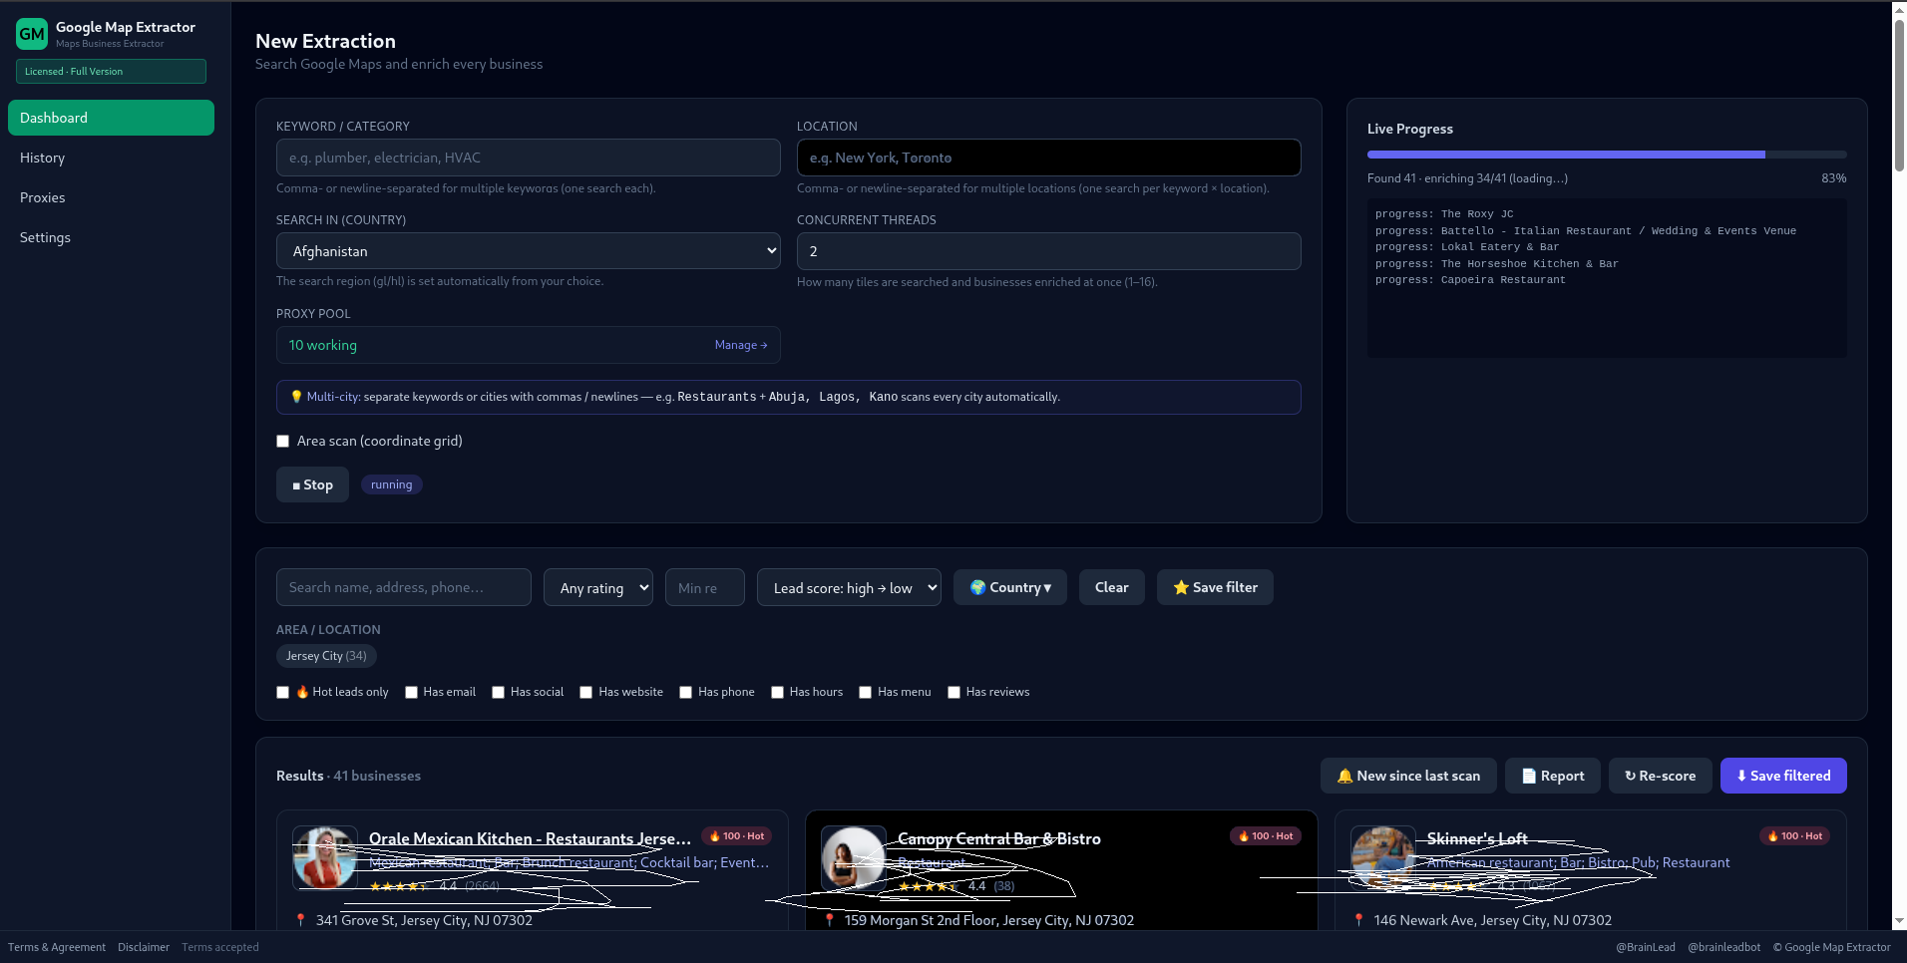The height and width of the screenshot is (963, 1907).
Task: Toggle the Hot leads only checkbox
Action: coord(283,692)
